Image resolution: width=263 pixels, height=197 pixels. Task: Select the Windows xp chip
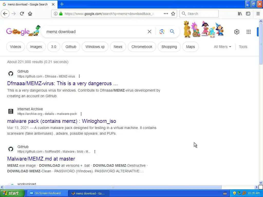point(95,47)
